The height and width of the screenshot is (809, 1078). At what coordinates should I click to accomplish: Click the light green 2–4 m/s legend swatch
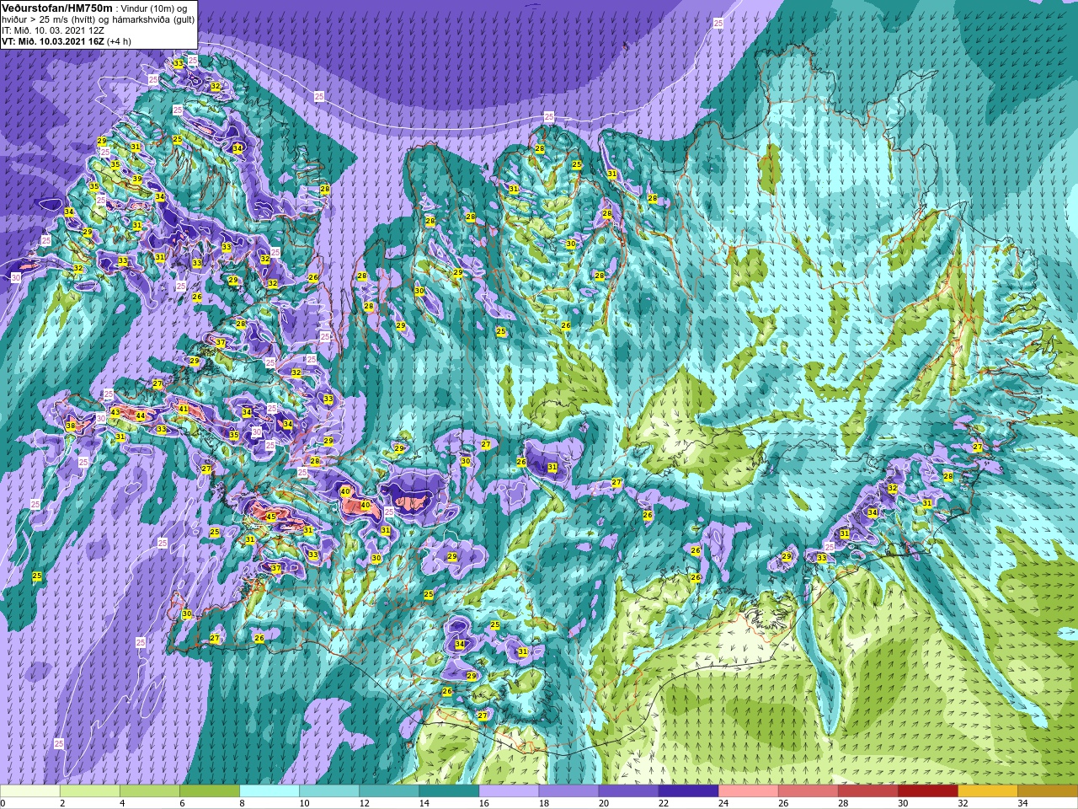(x=90, y=791)
